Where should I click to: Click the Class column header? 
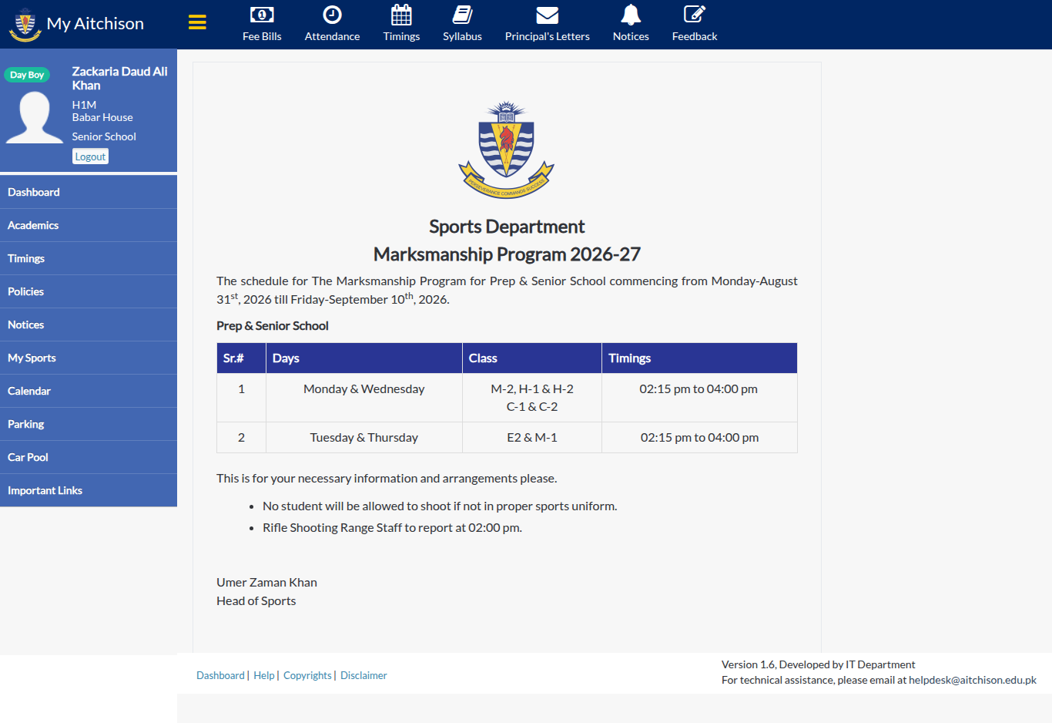pyautogui.click(x=532, y=358)
